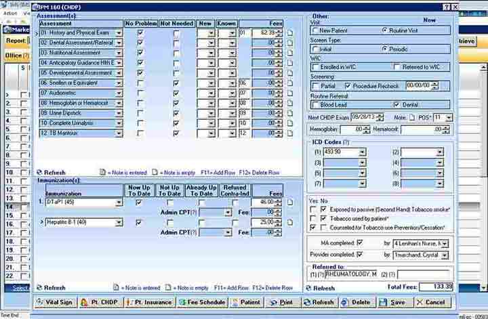Open the Provider completed by dropdown
Image resolution: width=488 pixels, height=319 pixels.
tap(445, 255)
